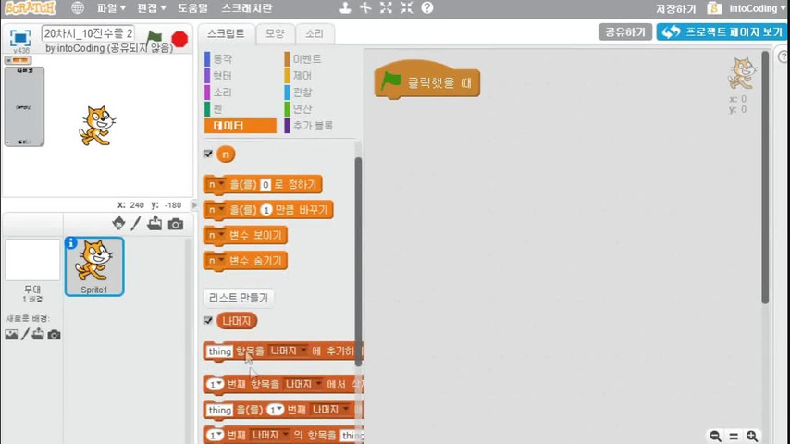Click the 리스트 만들기 button

(238, 297)
